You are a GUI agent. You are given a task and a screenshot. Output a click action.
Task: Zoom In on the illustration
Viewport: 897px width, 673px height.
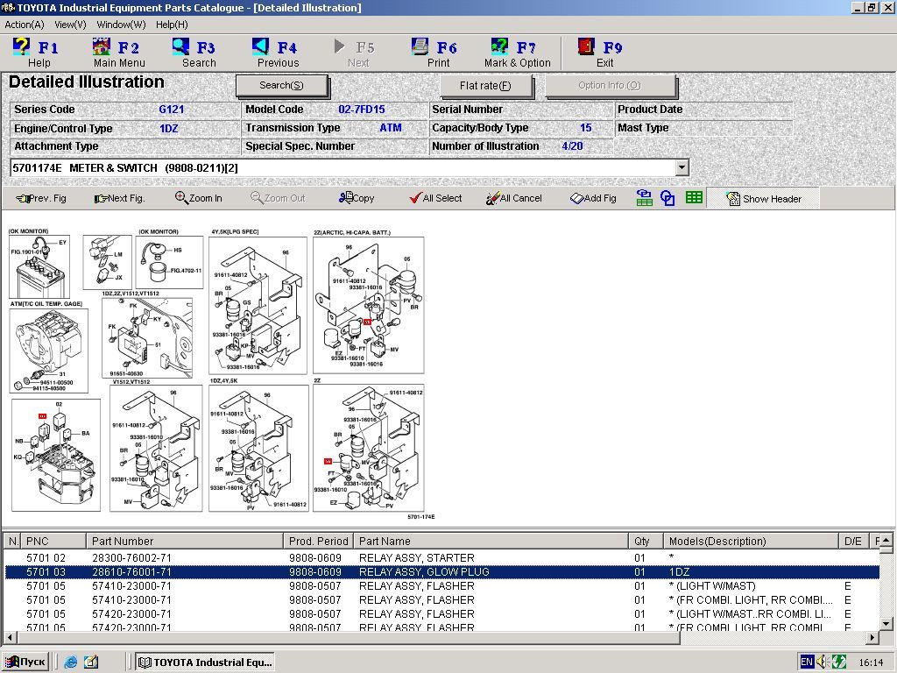coord(199,198)
